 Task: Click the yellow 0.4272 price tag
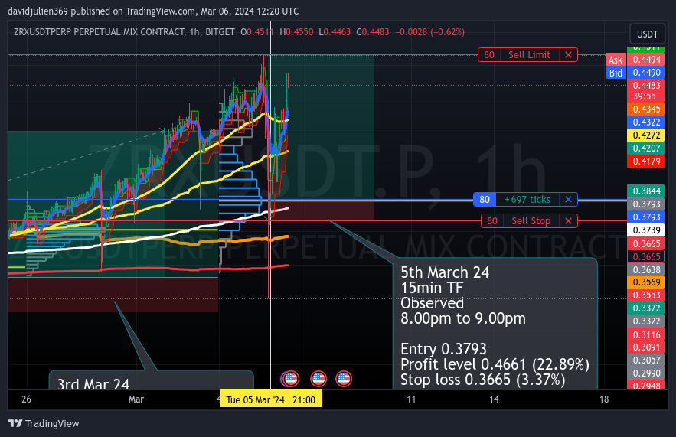pyautogui.click(x=646, y=135)
